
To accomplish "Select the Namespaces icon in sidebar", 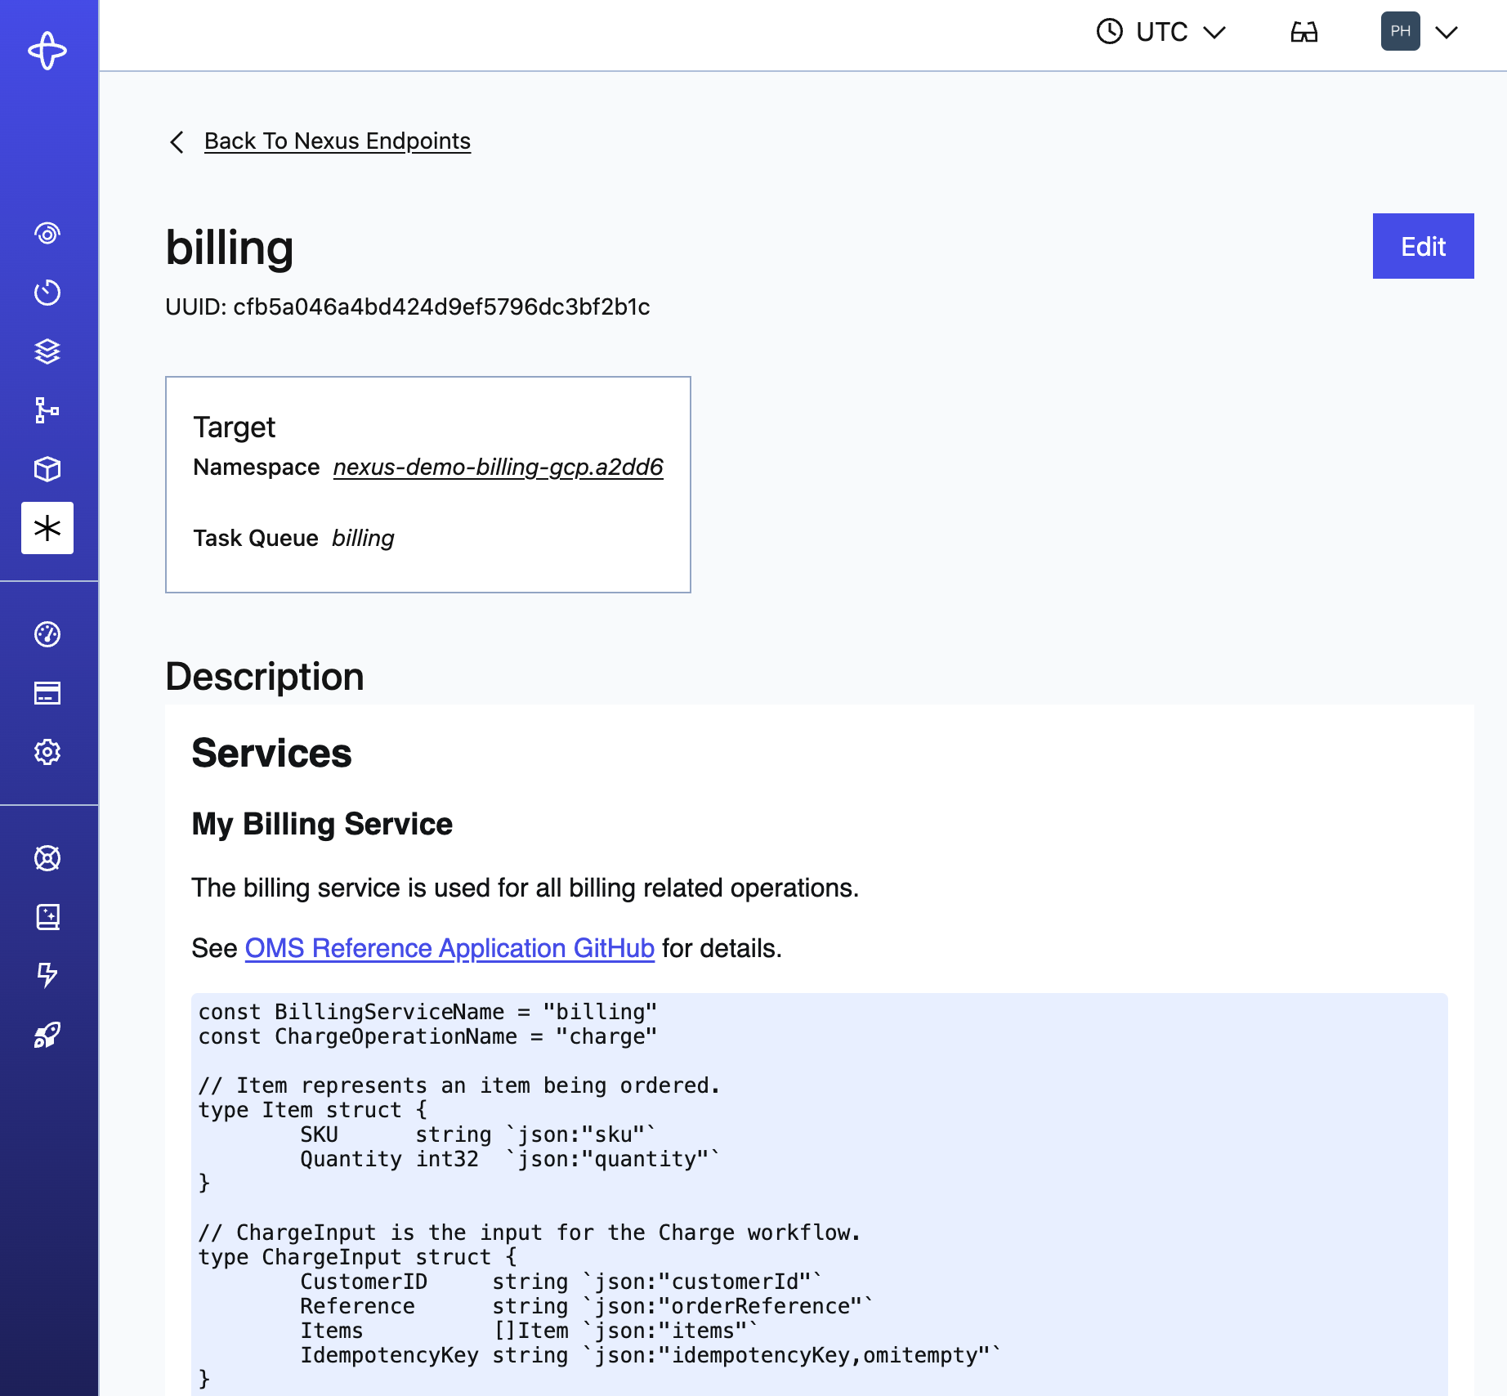I will tap(47, 351).
